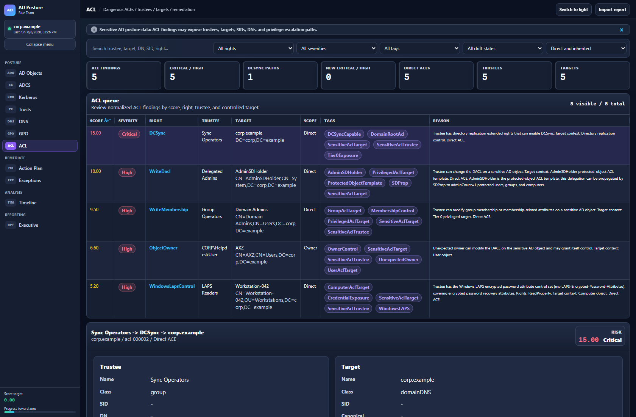636x417 pixels.
Task: Click the Trustees summary card
Action: 514,75
